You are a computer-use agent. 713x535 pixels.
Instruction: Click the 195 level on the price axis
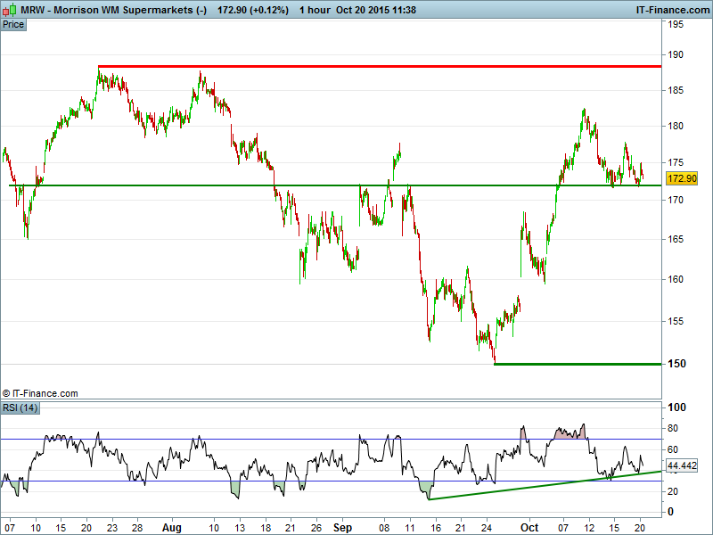tap(676, 24)
